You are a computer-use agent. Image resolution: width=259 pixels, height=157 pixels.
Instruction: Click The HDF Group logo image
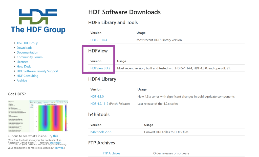pyautogui.click(x=38, y=21)
